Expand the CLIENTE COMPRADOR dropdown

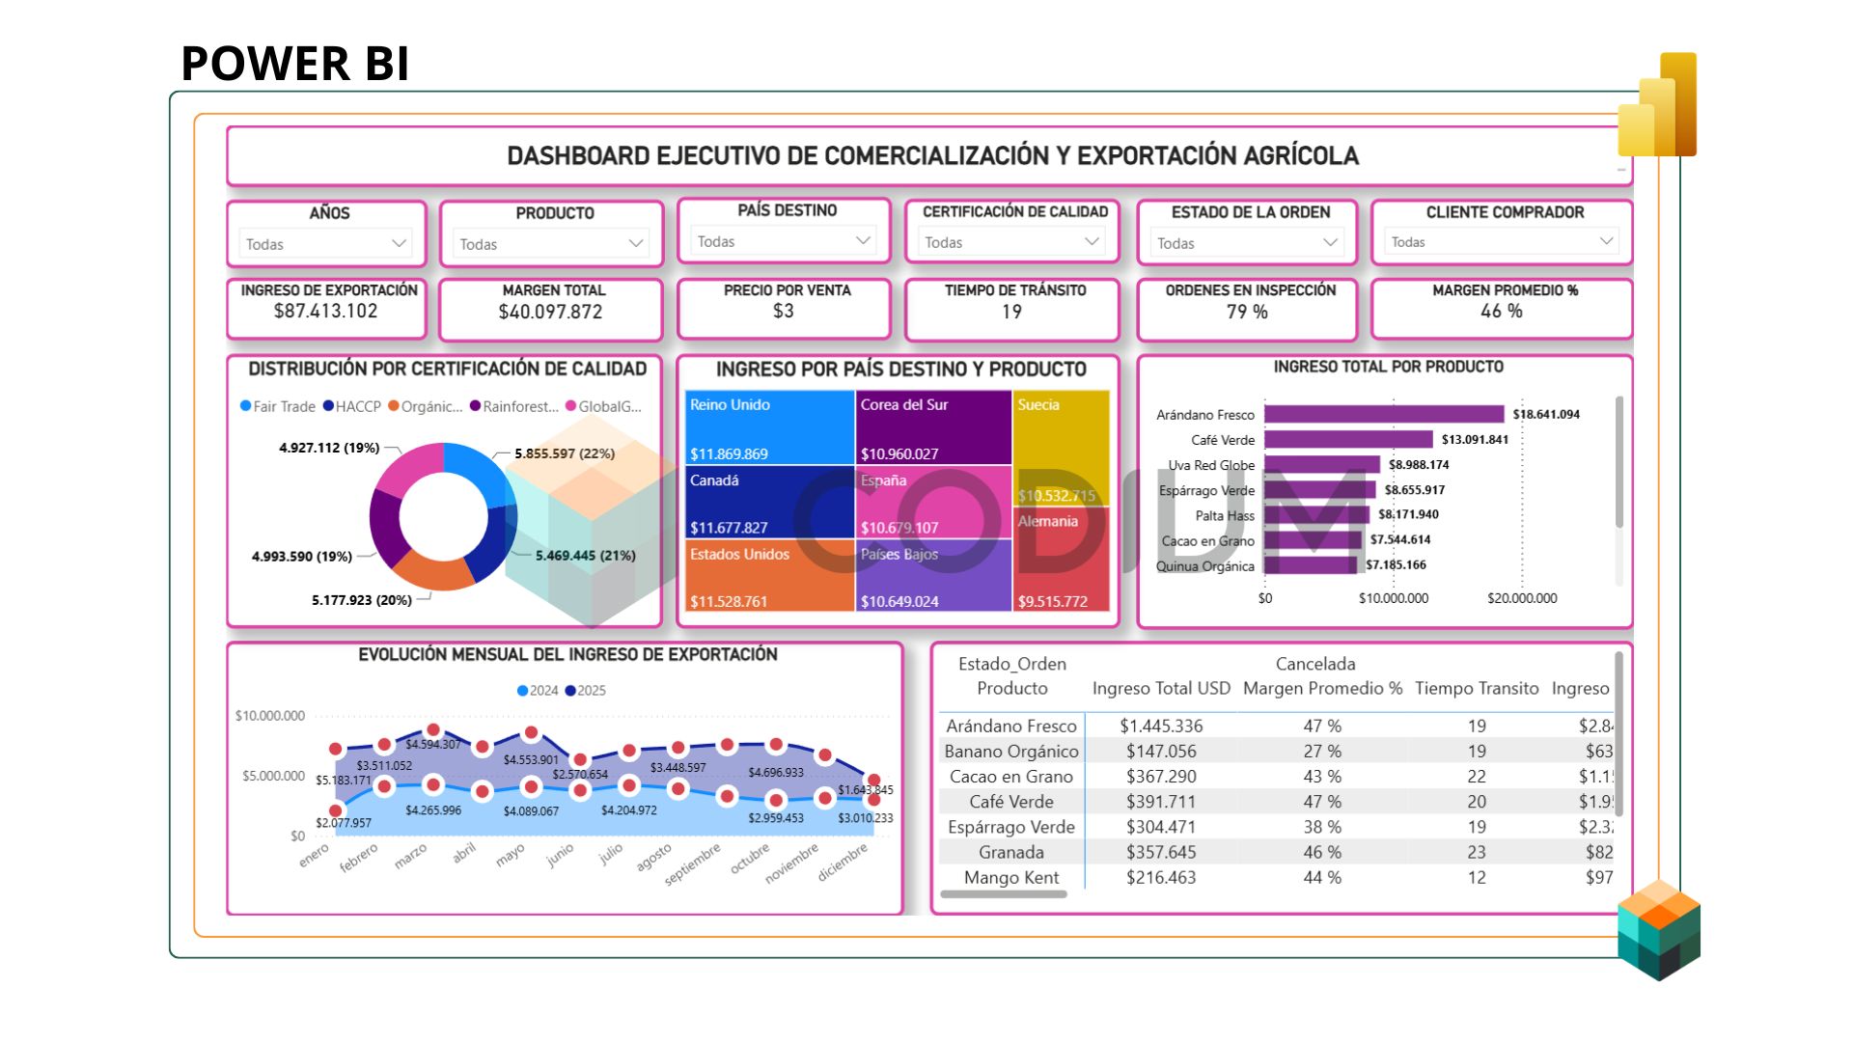tap(1502, 241)
